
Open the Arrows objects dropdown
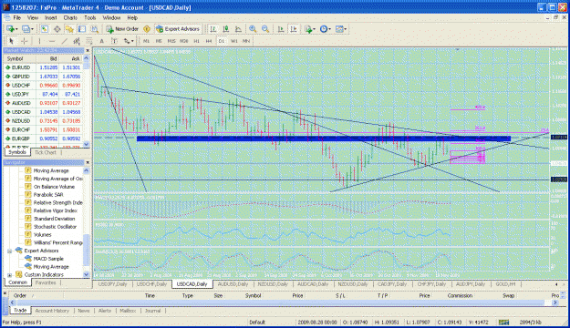[129, 41]
